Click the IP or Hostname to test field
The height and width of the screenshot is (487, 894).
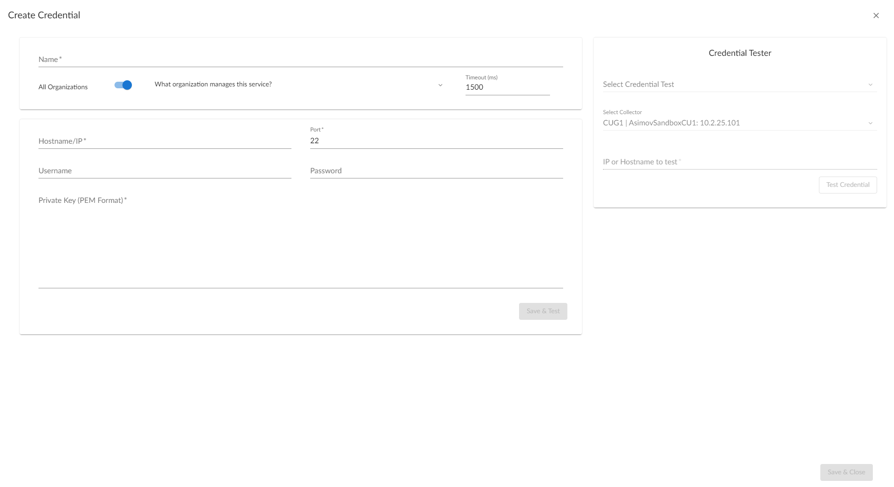[x=739, y=162]
